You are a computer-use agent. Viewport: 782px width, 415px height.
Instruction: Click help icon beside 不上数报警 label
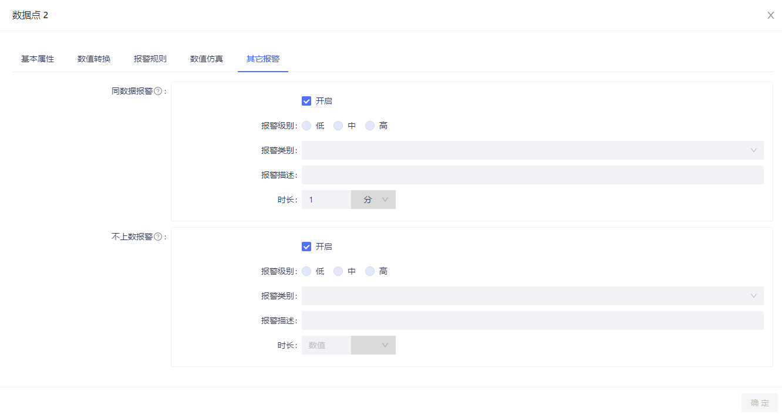(158, 237)
